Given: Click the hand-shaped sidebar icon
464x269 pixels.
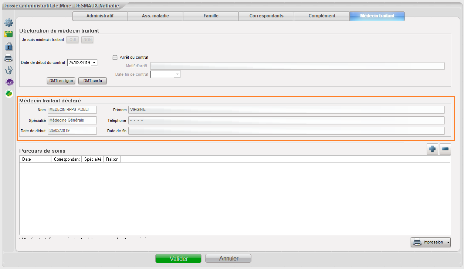Looking at the screenshot, I should pos(9,70).
